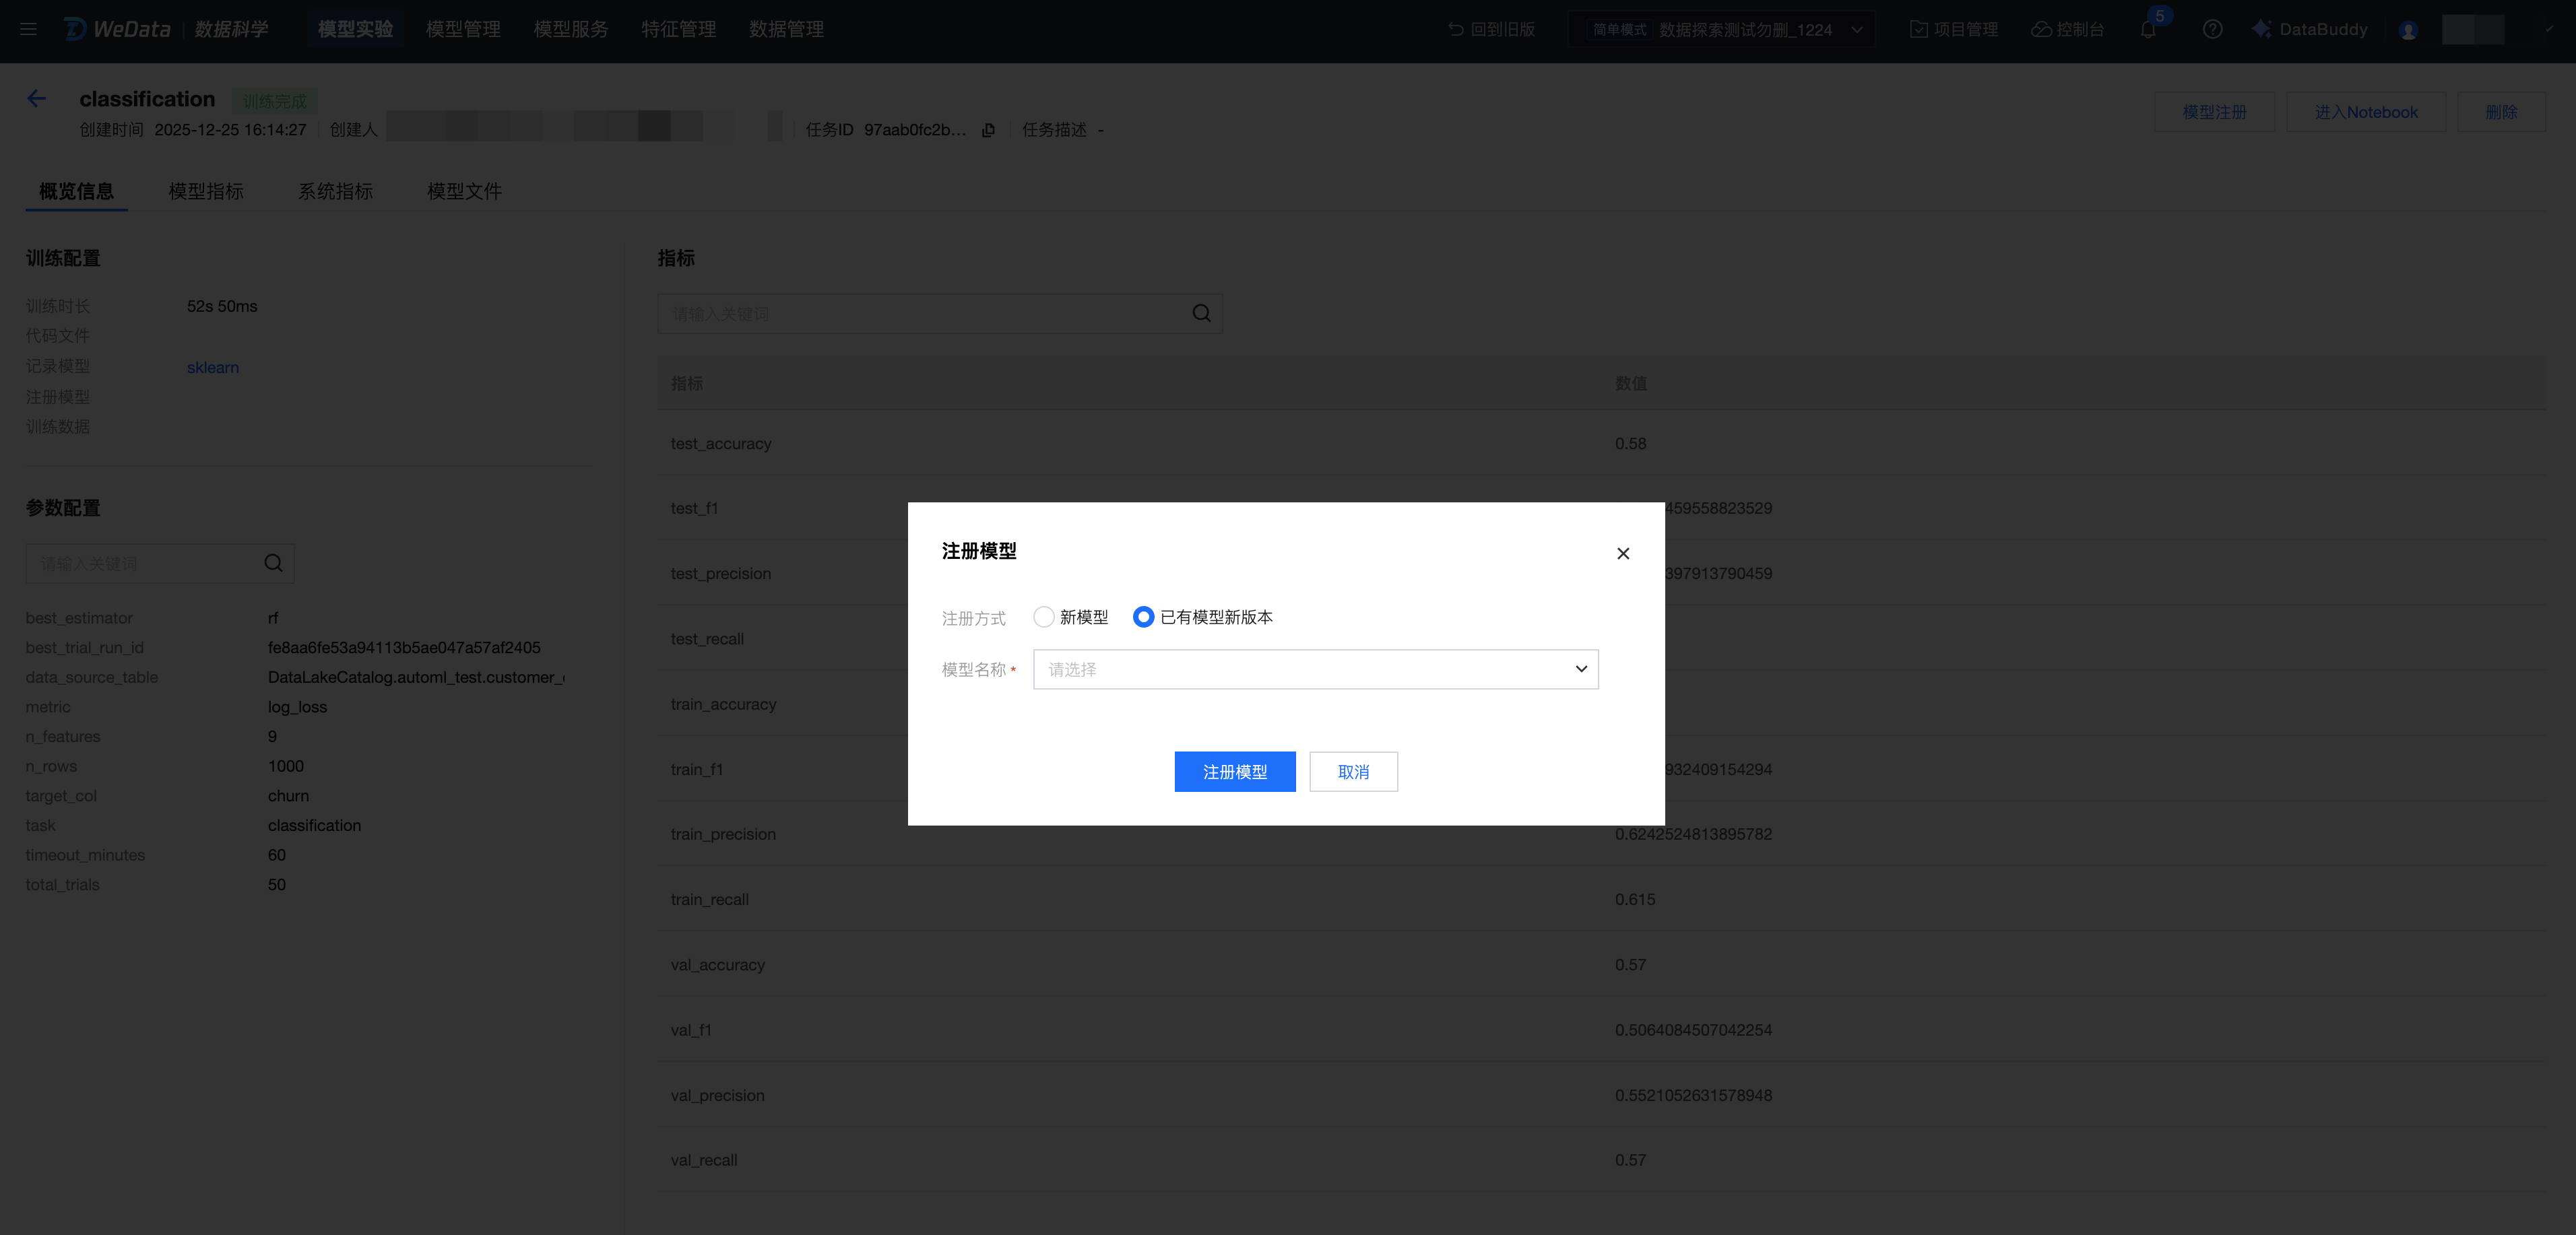
Task: Open the hamburger menu icon
Action: pos(28,29)
